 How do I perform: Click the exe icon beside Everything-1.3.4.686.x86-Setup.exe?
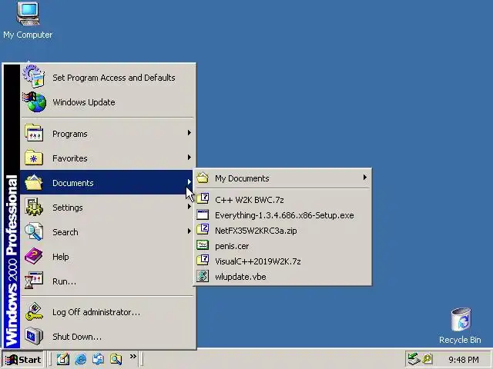203,215
